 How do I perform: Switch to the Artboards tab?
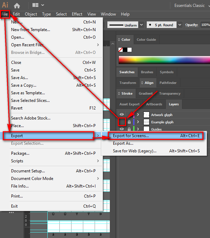coord(154,104)
